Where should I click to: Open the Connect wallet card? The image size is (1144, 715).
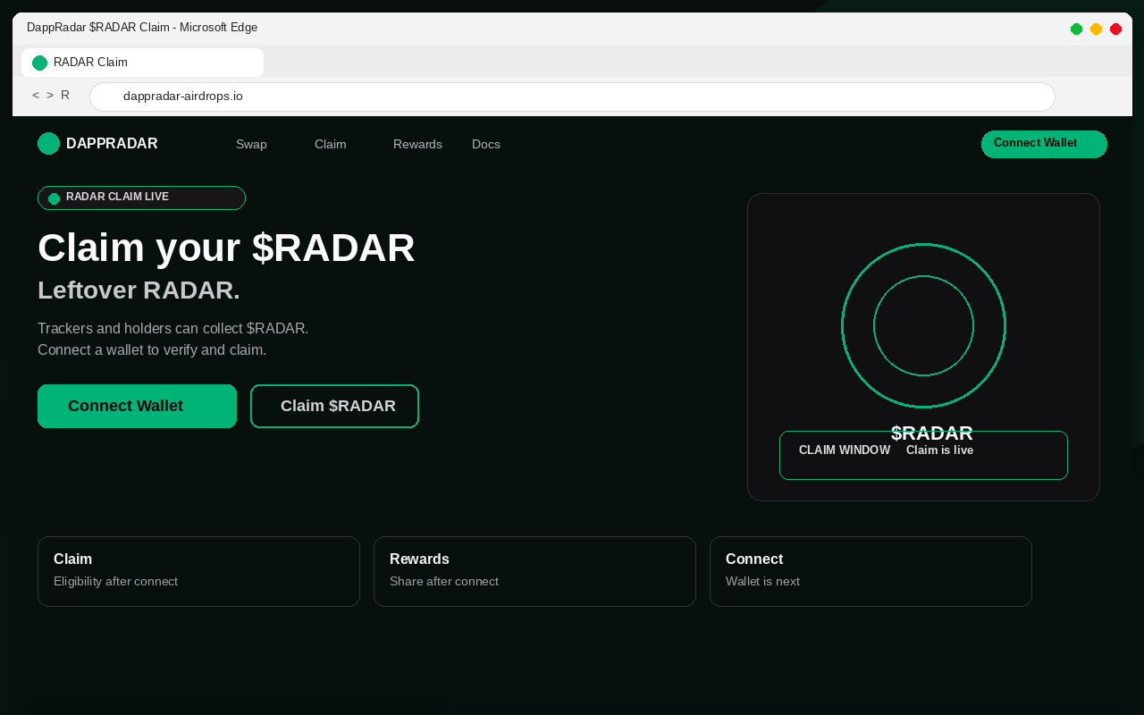(x=871, y=571)
